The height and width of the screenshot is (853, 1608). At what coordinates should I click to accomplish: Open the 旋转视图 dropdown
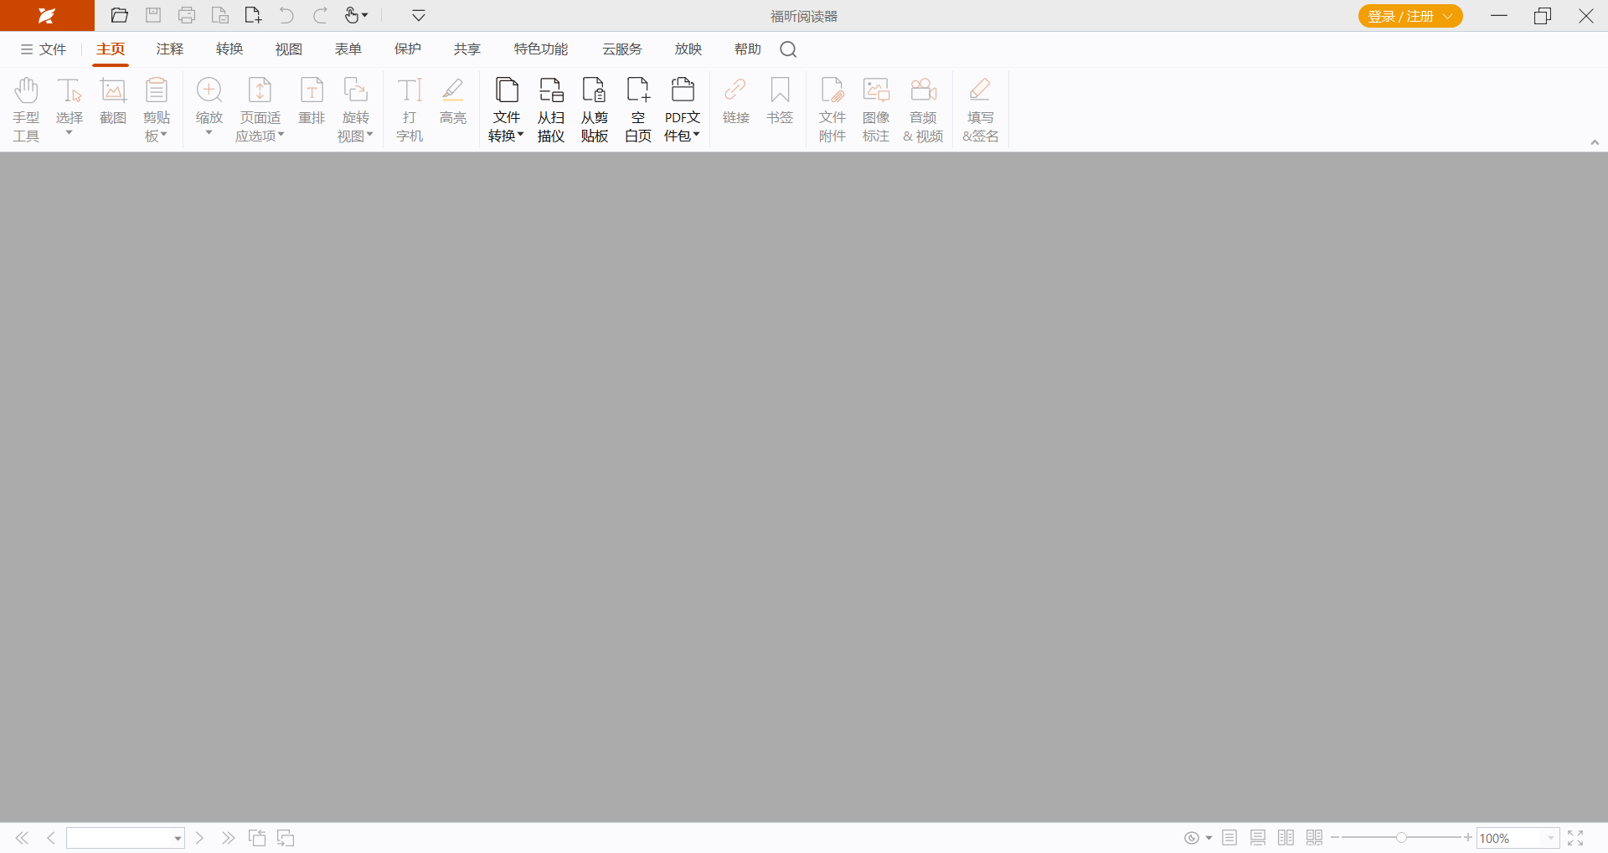[356, 109]
